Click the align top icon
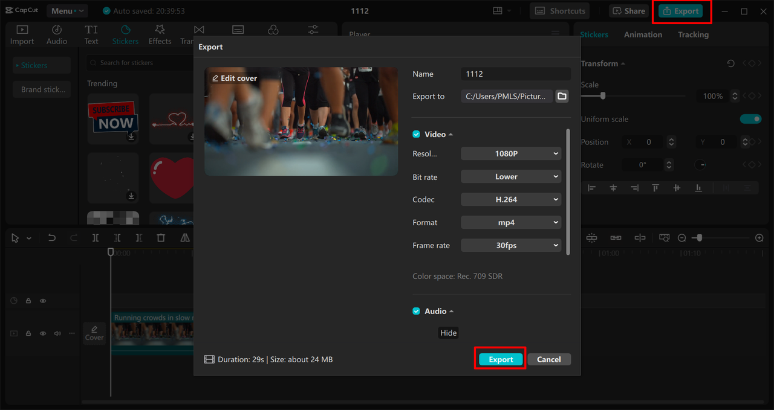The width and height of the screenshot is (774, 410). pyautogui.click(x=655, y=188)
